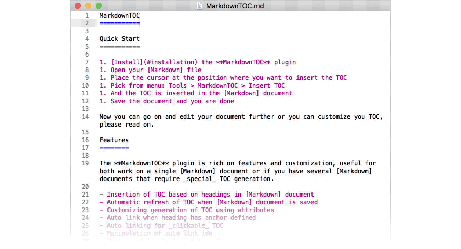Click highlighted line number 2 in gutter
Image resolution: width=461 pixels, height=249 pixels.
coord(87,23)
